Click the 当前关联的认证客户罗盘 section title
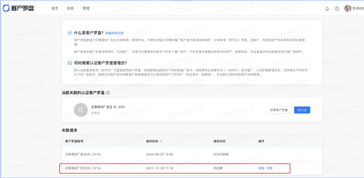Screen dimensions: 364x178 pyautogui.click(x=83, y=93)
